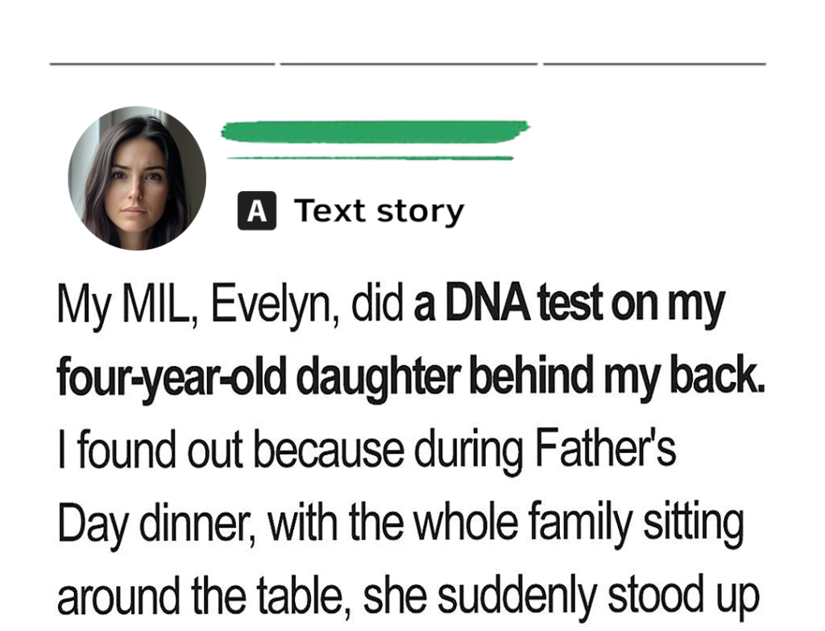
Task: Click the bold "four-year-old daughter" text
Action: tap(258, 378)
